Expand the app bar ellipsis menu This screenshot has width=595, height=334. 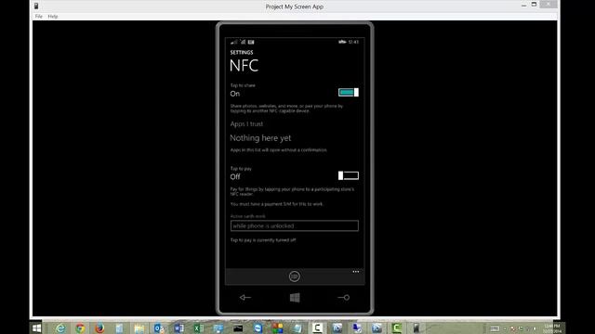355,272
